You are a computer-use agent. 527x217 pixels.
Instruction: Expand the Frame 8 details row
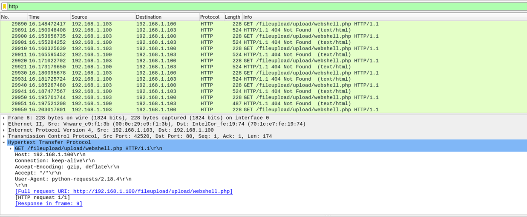3,118
